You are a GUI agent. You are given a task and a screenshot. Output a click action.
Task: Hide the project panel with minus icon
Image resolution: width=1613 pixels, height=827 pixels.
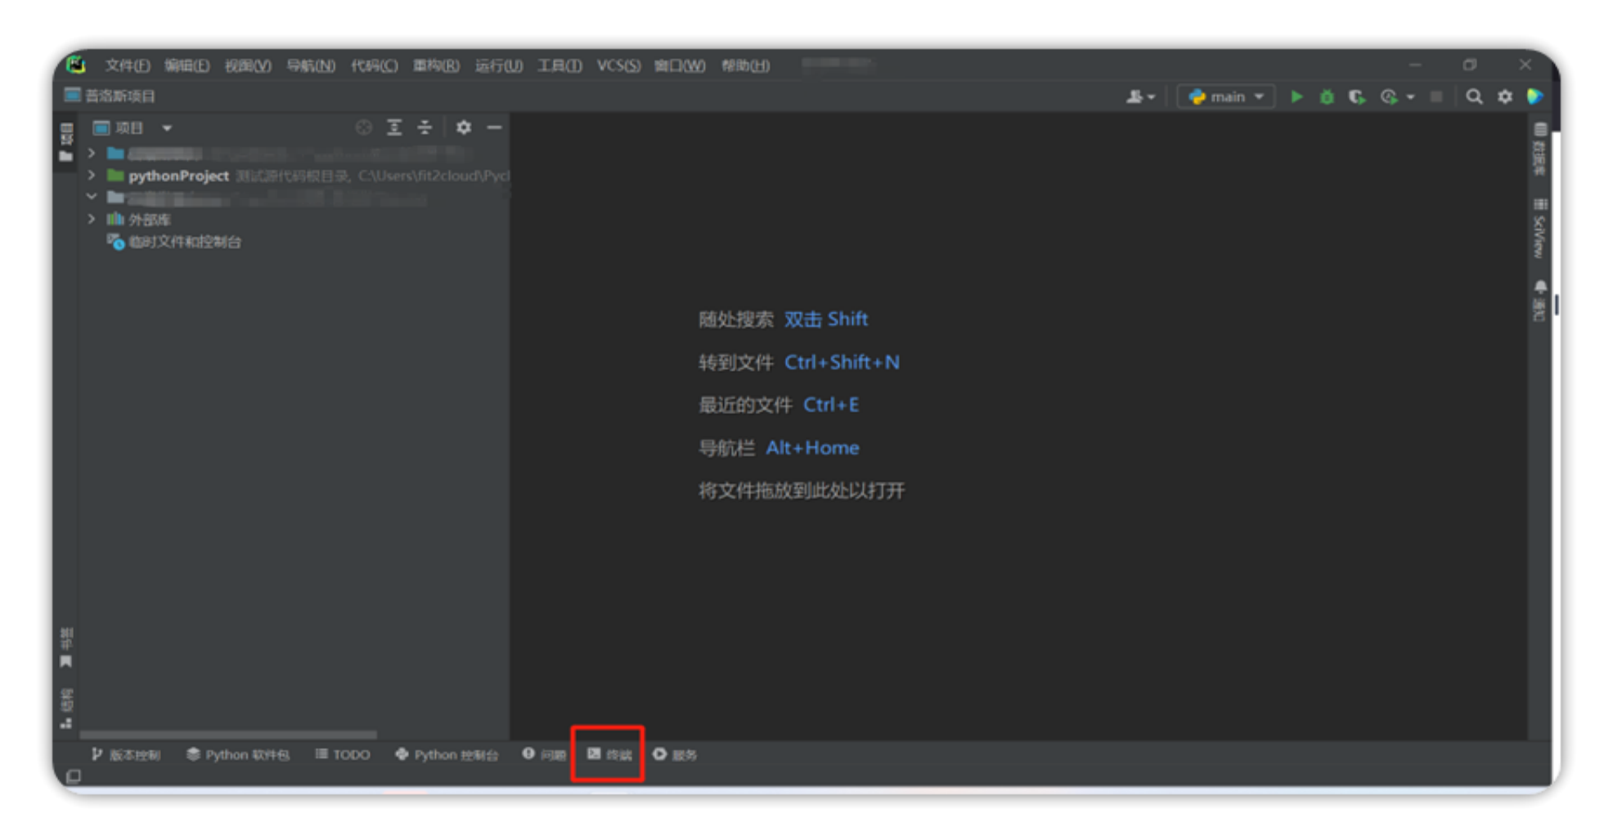pos(494,127)
